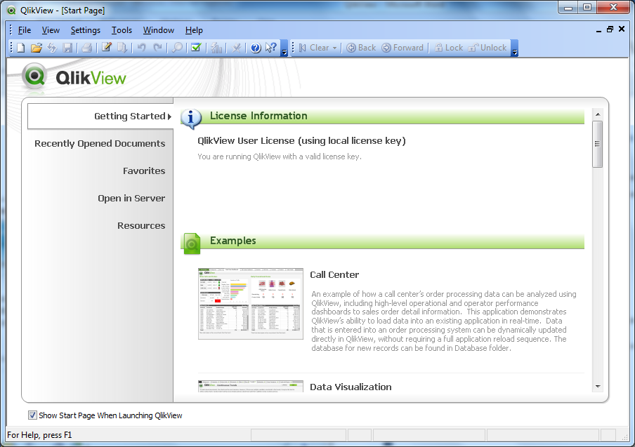Open the Settings menu
Viewport: 635px width, 447px height.
click(86, 30)
